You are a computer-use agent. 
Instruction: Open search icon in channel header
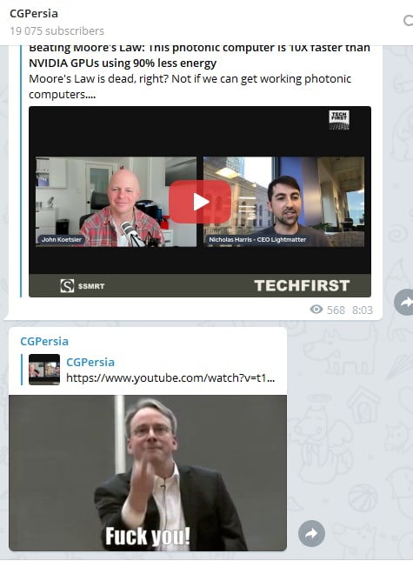(408, 21)
